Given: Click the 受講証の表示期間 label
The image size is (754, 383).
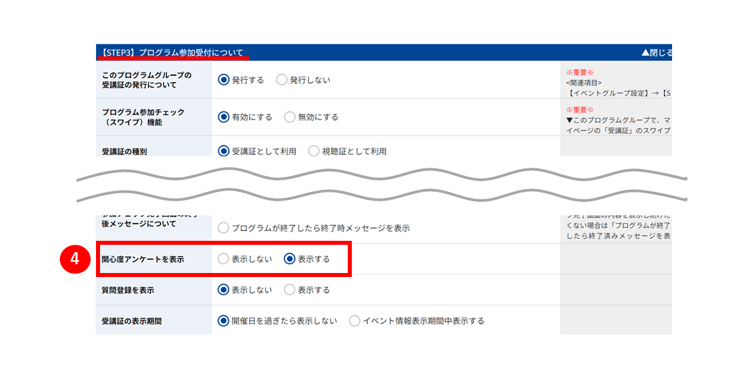Looking at the screenshot, I should tap(132, 321).
